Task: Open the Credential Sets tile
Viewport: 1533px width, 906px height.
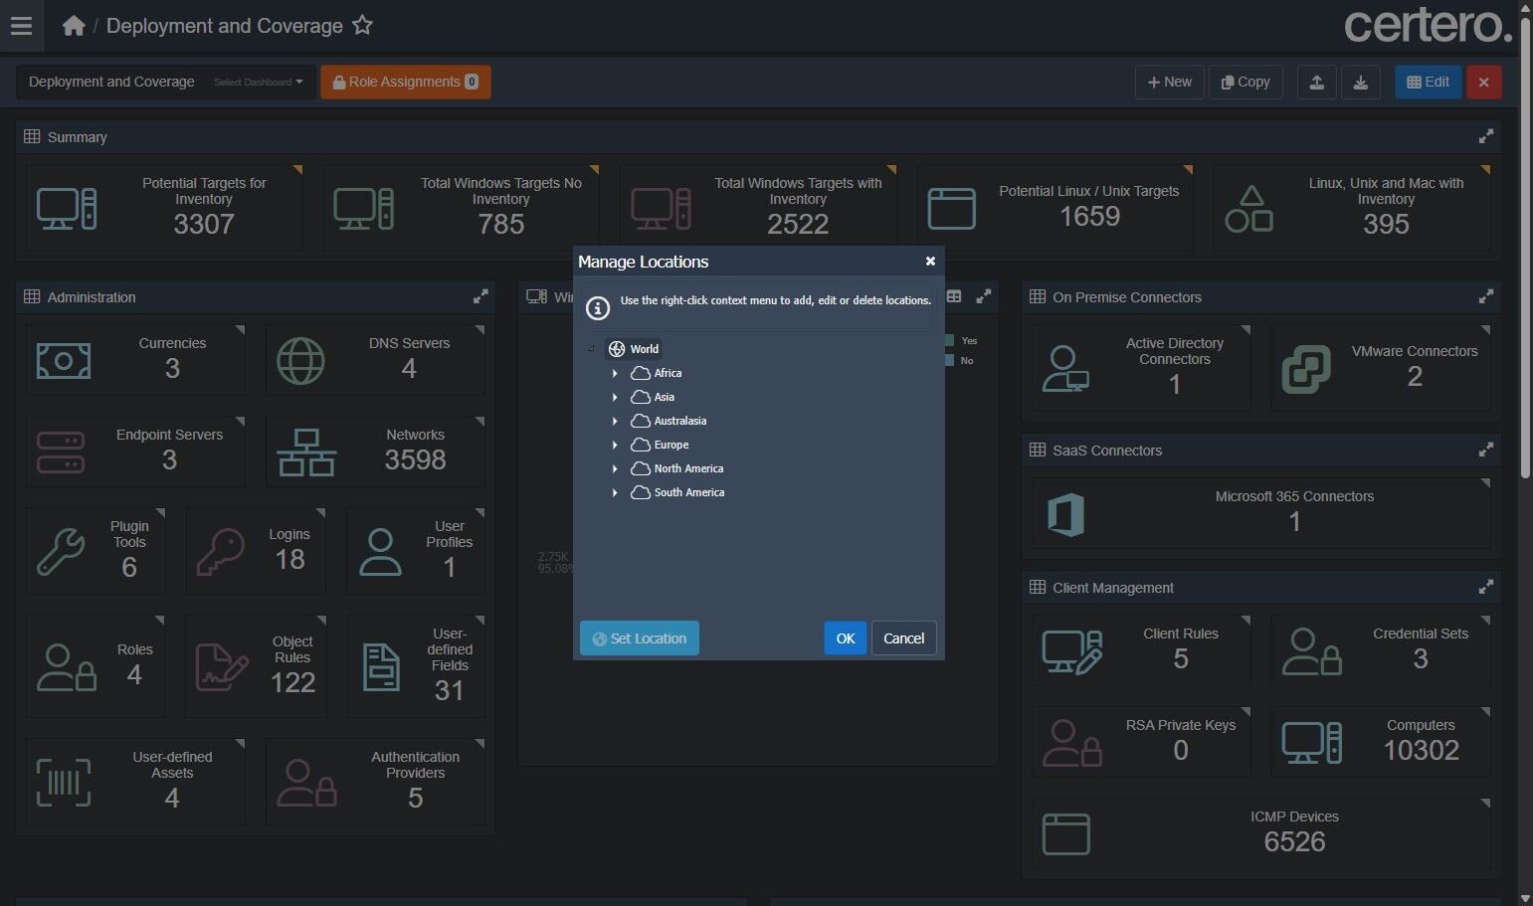Action: point(1381,650)
